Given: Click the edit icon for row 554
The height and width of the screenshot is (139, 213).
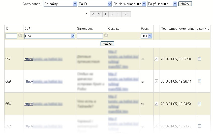Looking at the screenshot, I should tap(156, 103).
